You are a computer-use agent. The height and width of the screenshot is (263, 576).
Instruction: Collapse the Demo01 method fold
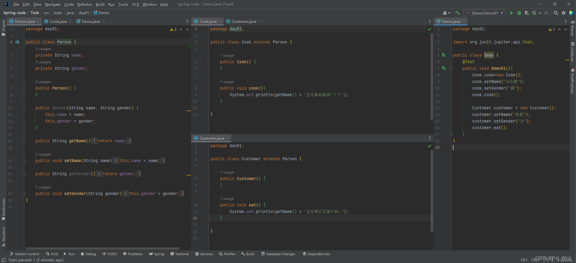(451, 68)
